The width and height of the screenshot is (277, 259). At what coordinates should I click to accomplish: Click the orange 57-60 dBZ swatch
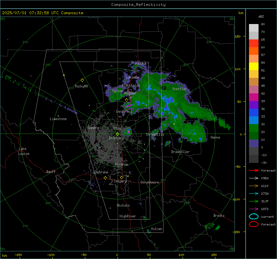(254, 51)
